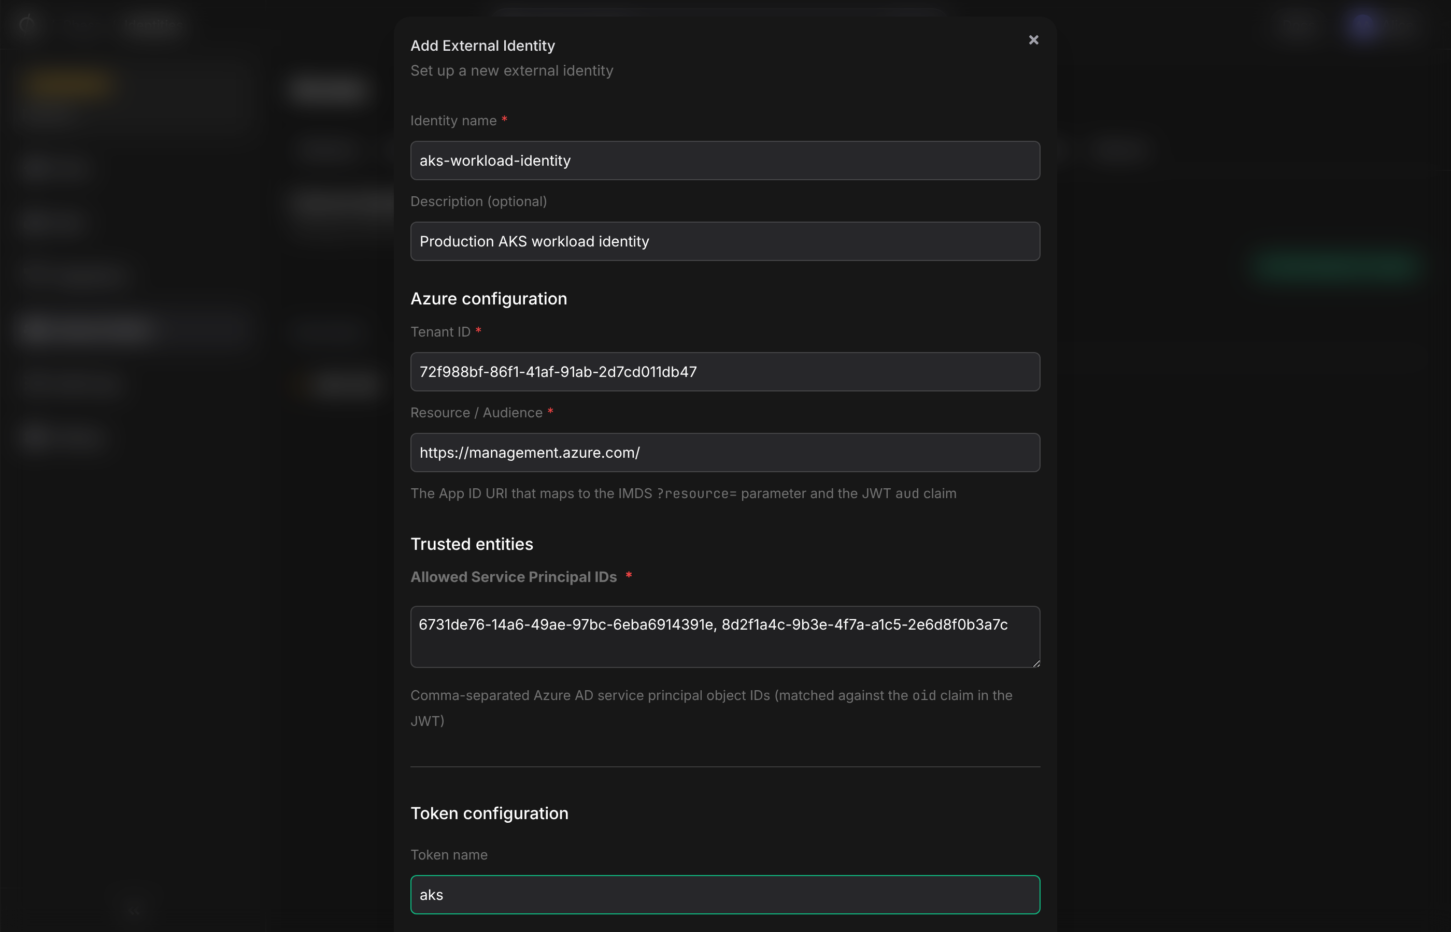Click the Add External Identity title
1451x932 pixels.
tap(482, 46)
